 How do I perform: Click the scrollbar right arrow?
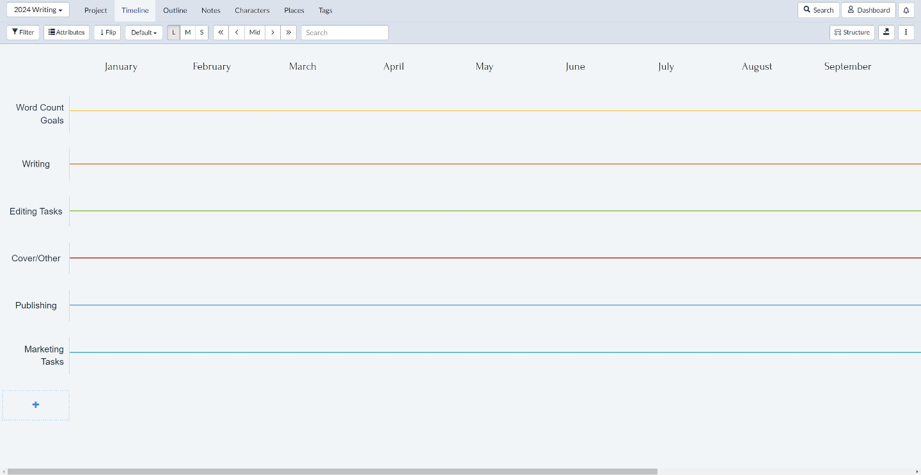[917, 472]
